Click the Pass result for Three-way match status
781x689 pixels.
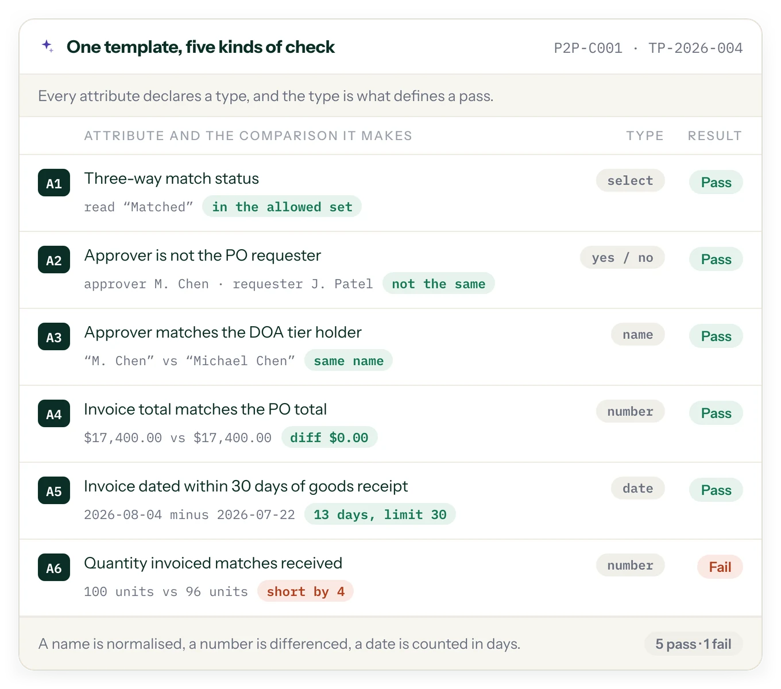click(x=716, y=182)
